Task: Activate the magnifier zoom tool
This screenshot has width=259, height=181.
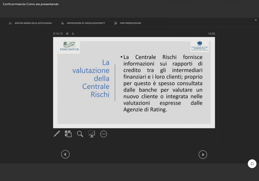Action: 80,134
